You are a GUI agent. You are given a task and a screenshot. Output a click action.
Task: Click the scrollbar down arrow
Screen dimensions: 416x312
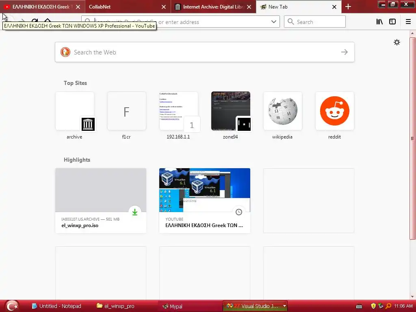[x=412, y=297]
